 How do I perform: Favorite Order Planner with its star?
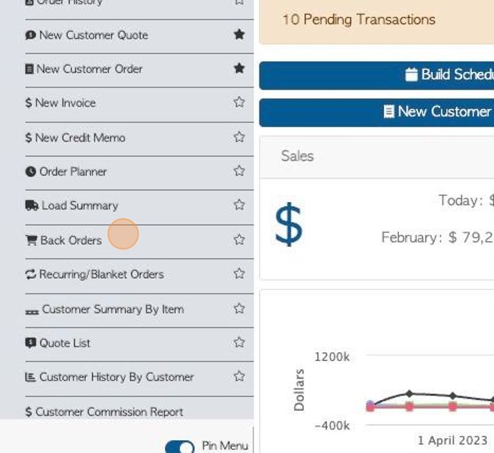click(x=239, y=171)
